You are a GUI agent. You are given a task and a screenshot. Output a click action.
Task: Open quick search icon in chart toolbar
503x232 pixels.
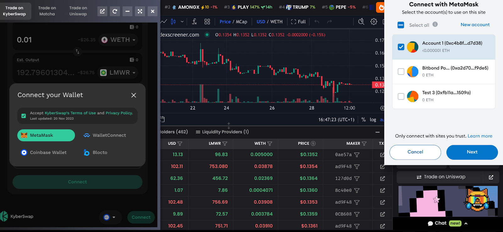(x=361, y=22)
